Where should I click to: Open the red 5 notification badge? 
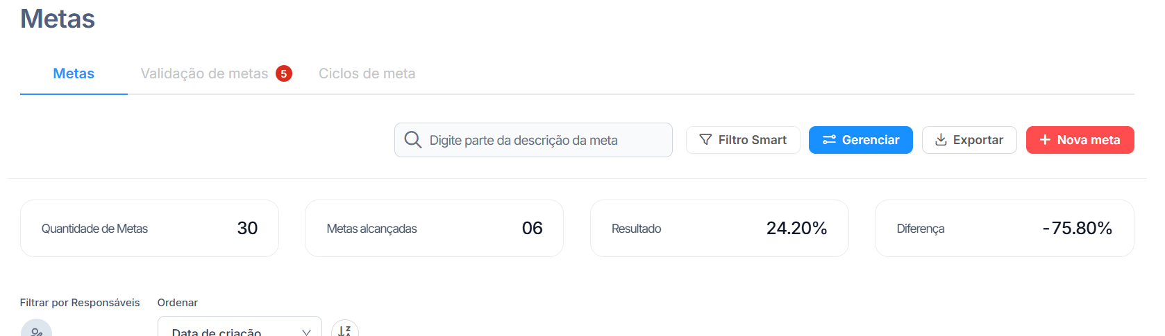coord(283,73)
